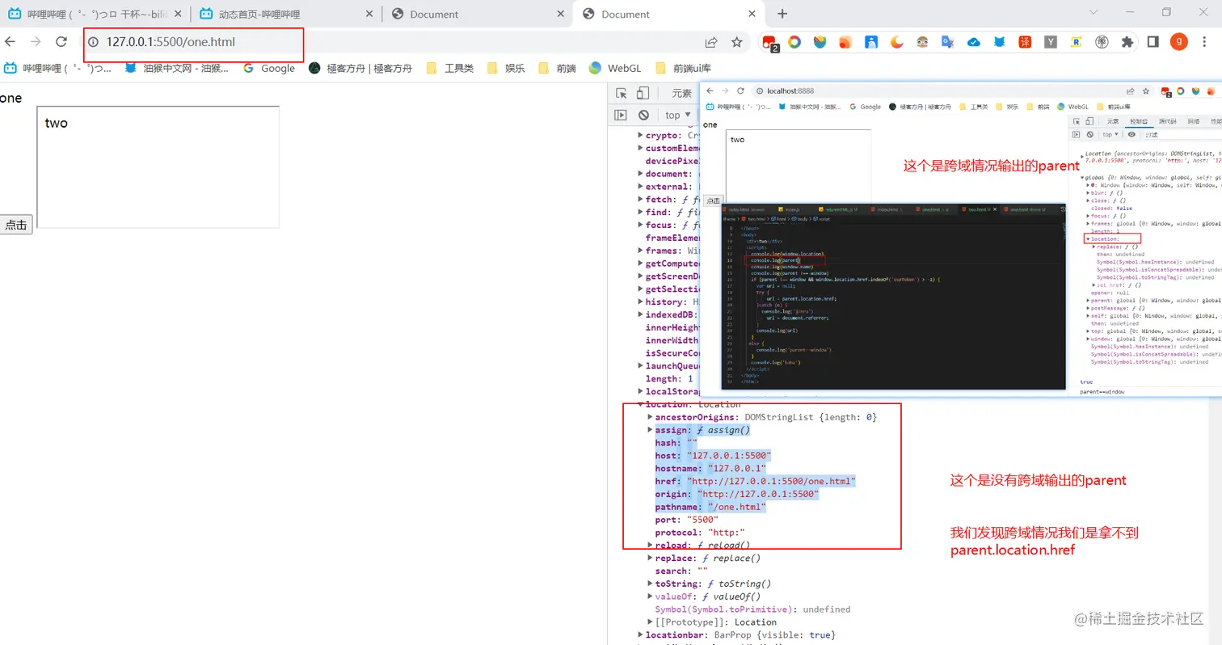Switch to the inactive Document tab

pyautogui.click(x=477, y=14)
